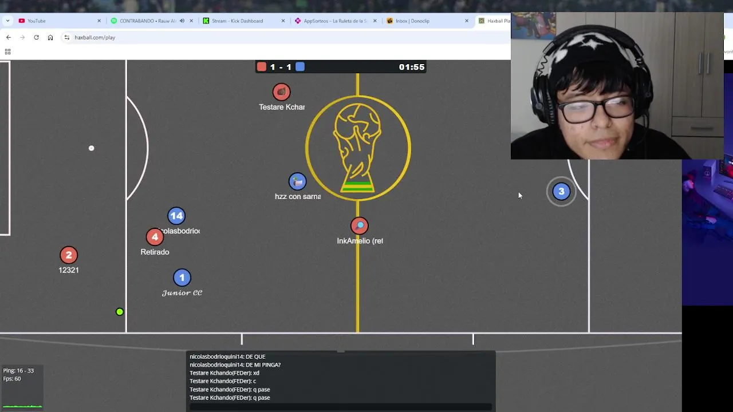Click blue player number 14
The image size is (733, 412).
point(176,216)
